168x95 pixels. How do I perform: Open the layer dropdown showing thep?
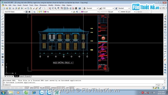[x=72, y=12]
